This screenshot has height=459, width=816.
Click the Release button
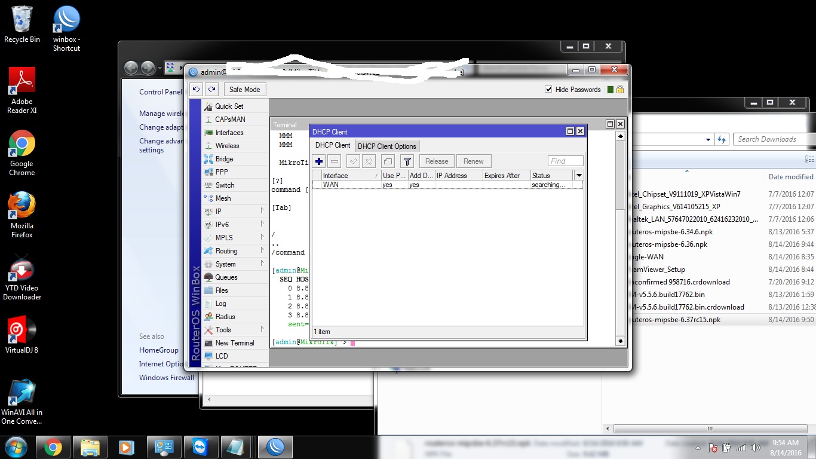[x=437, y=161]
